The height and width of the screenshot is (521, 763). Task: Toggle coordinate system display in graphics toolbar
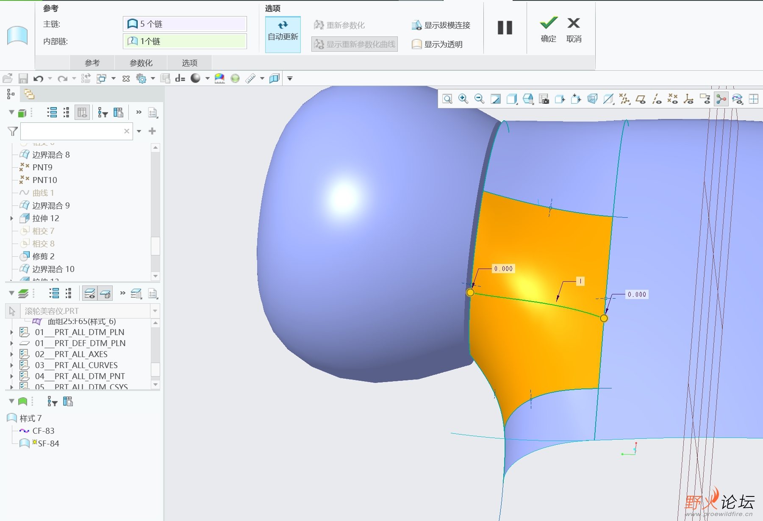[689, 99]
